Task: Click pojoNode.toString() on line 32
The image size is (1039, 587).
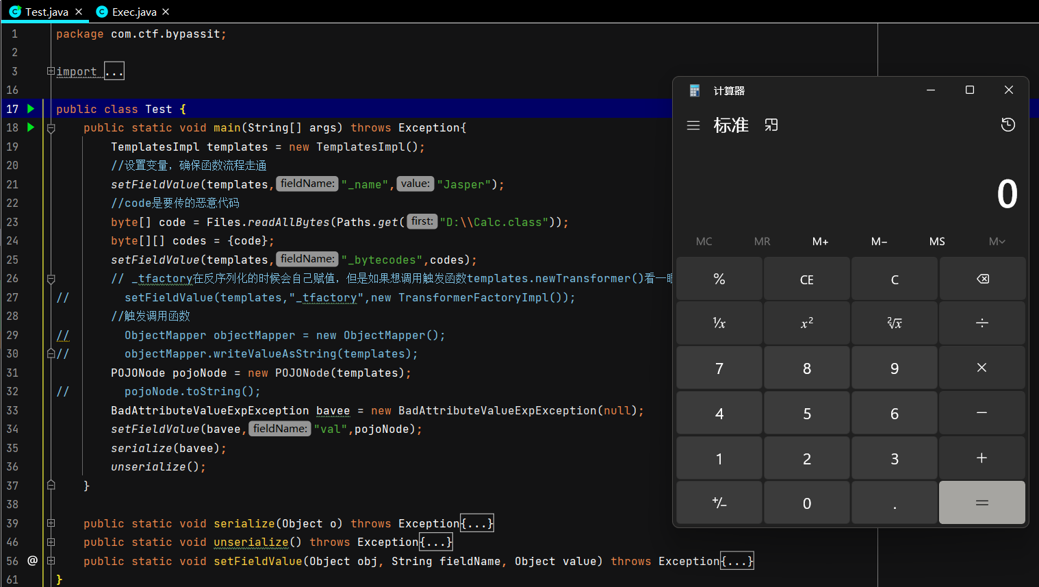Action: point(192,392)
